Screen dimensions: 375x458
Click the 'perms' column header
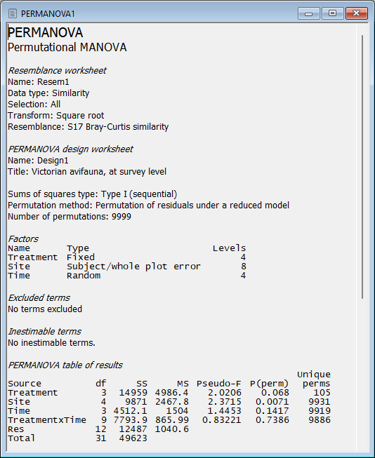317,384
